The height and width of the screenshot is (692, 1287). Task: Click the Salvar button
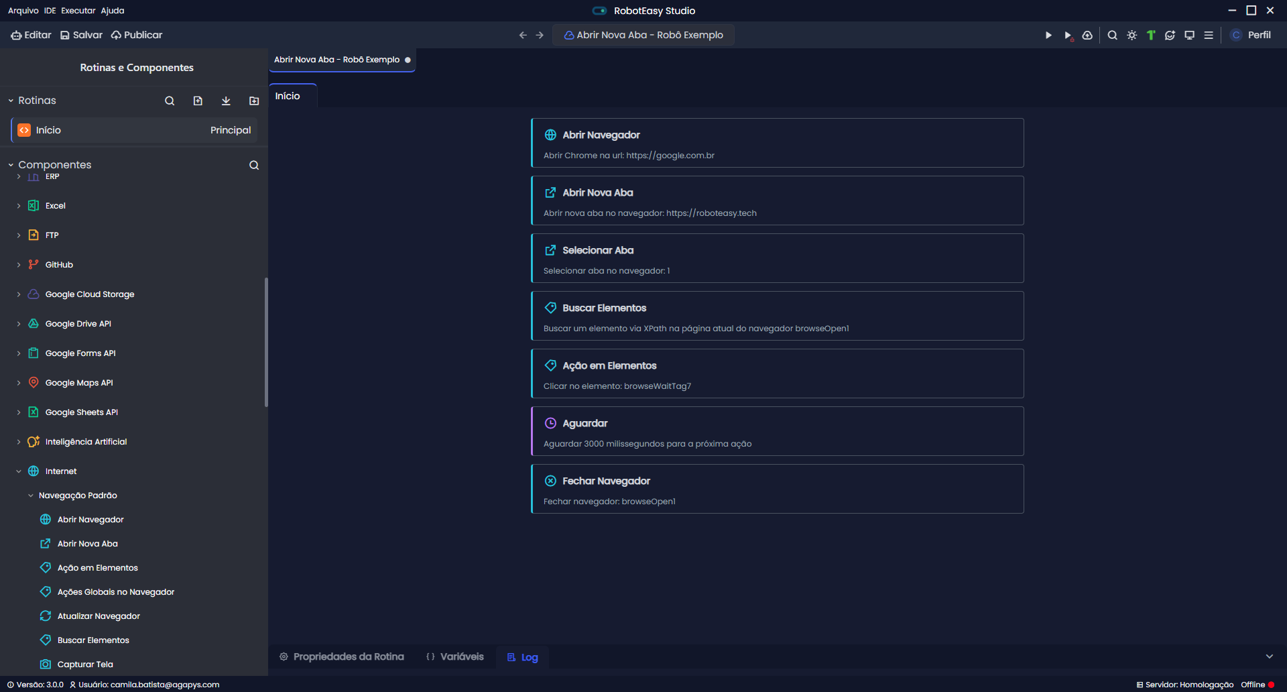(x=81, y=35)
